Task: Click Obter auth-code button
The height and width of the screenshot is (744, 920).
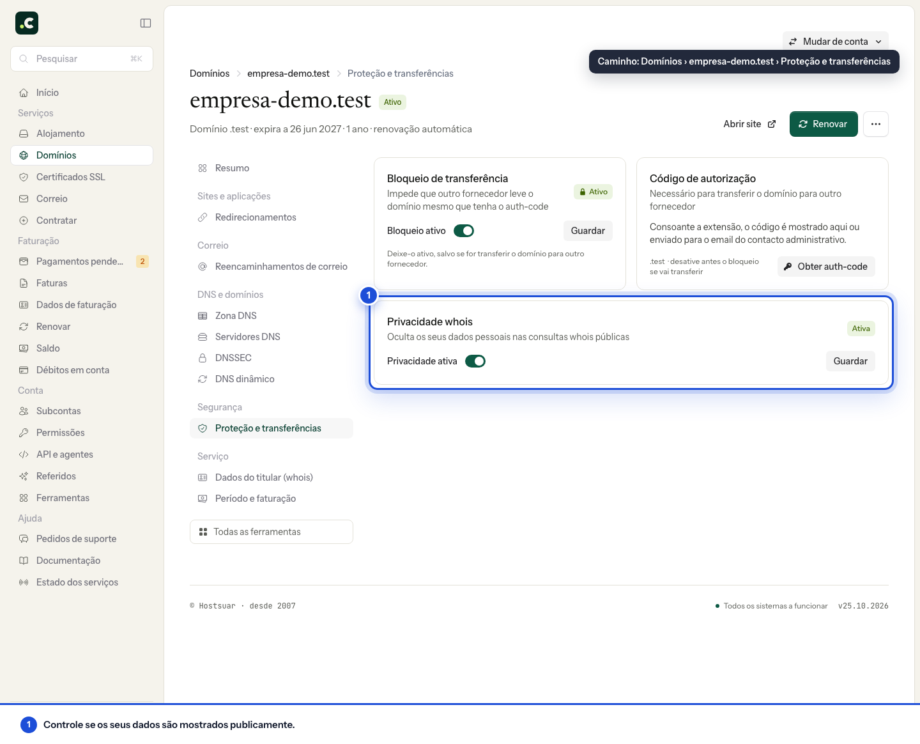Action: coord(826,267)
